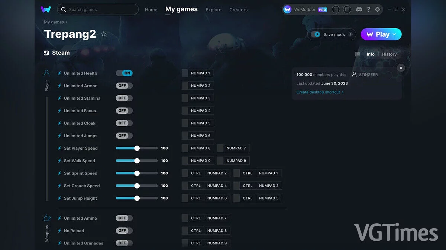Viewport: 446px width, 250px height.
Task: Enable the Unlimited Ammo toggle
Action: click(x=124, y=218)
